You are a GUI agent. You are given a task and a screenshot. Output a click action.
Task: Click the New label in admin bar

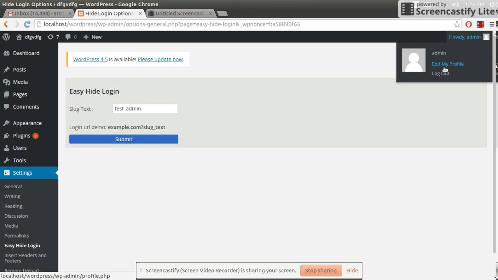[96, 37]
